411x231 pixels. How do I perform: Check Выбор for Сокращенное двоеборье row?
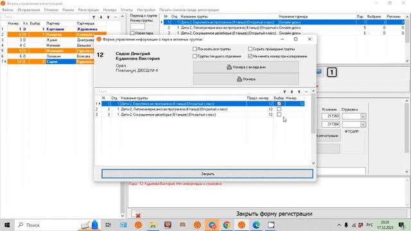[279, 114]
